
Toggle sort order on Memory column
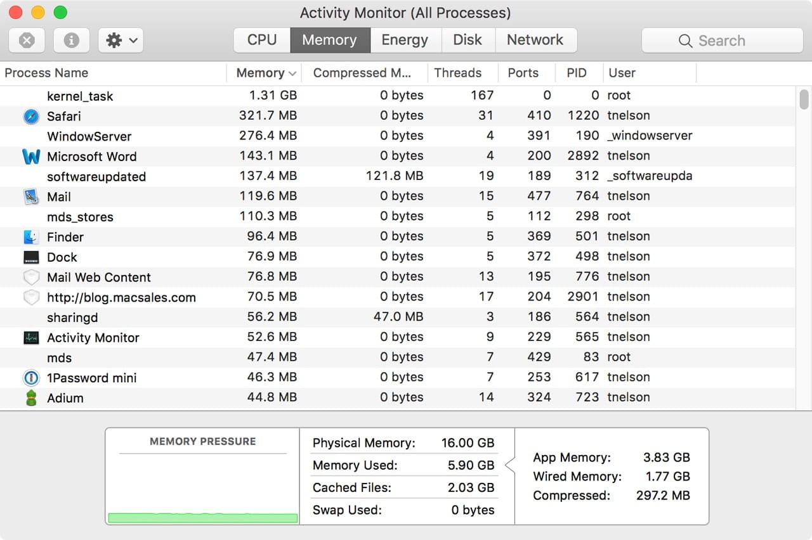pos(265,73)
